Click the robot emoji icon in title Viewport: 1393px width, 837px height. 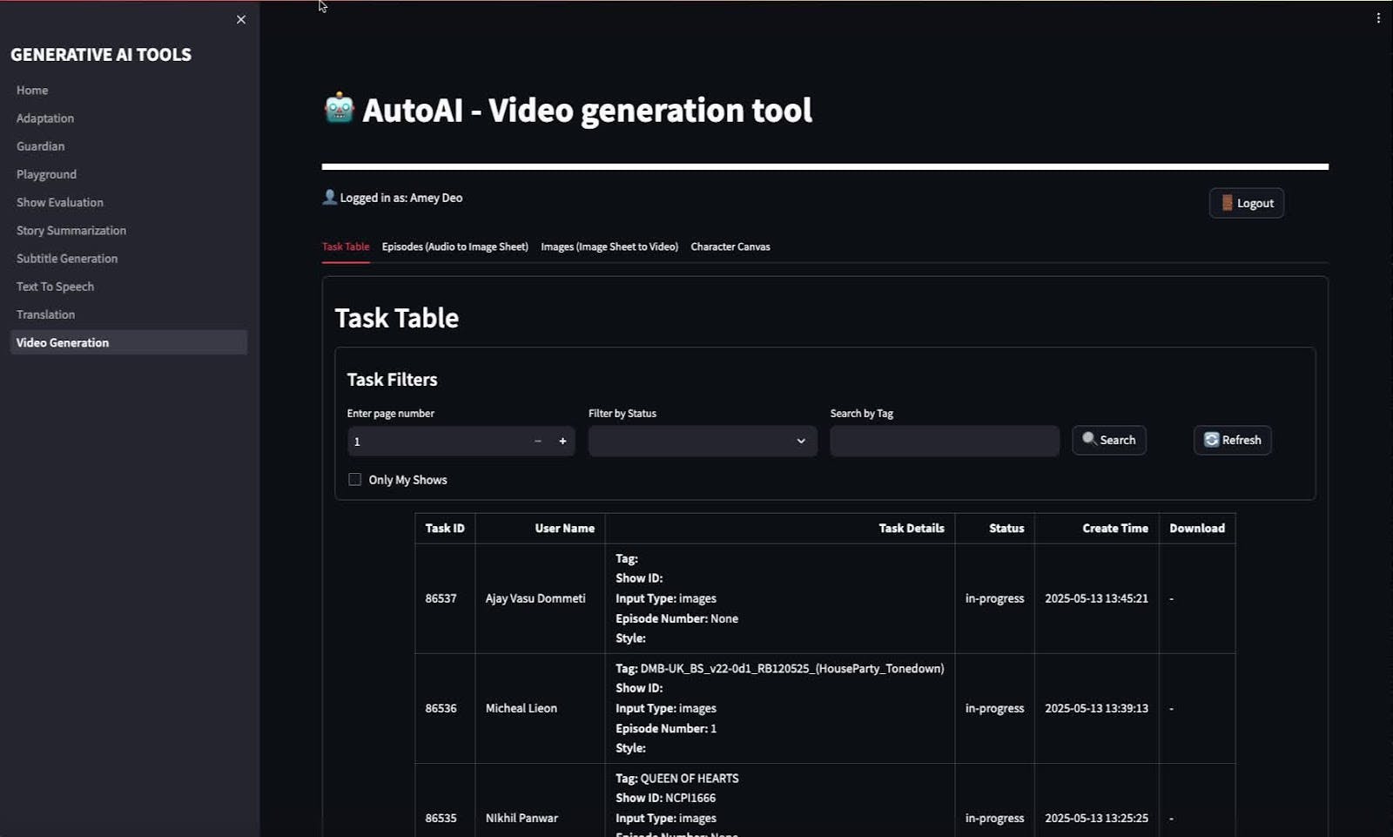(x=339, y=109)
